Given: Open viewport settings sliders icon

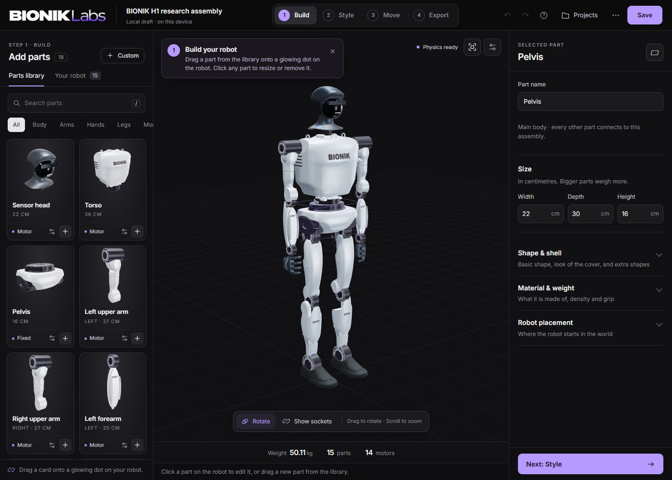Looking at the screenshot, I should tap(492, 47).
